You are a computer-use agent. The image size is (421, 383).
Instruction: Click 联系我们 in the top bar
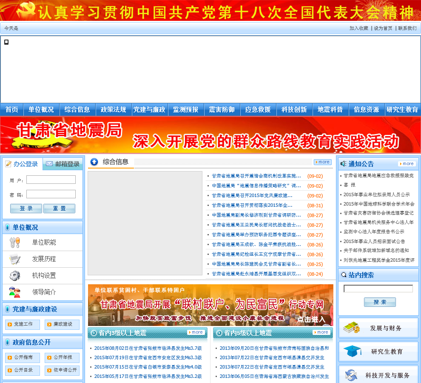[x=407, y=28]
